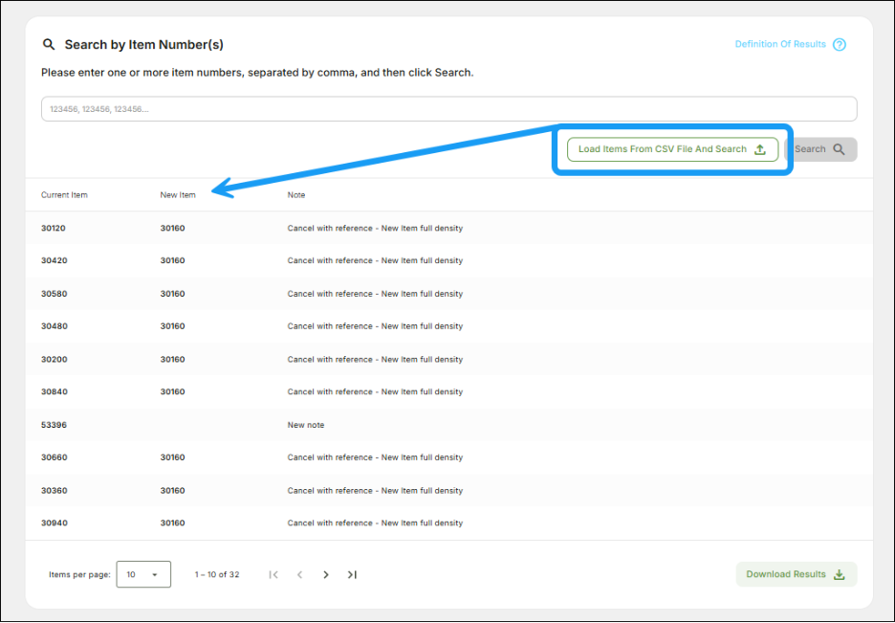
Task: Open the Definition Of Results link
Action: pos(780,45)
